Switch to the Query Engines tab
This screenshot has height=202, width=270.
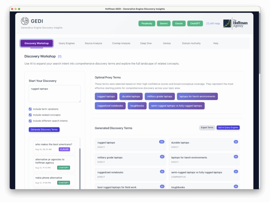pos(67,43)
